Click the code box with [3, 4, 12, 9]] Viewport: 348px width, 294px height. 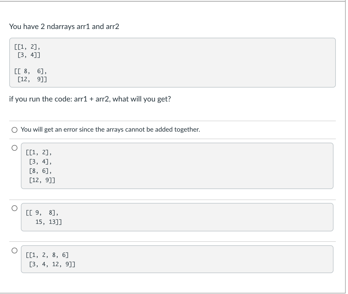(x=177, y=259)
